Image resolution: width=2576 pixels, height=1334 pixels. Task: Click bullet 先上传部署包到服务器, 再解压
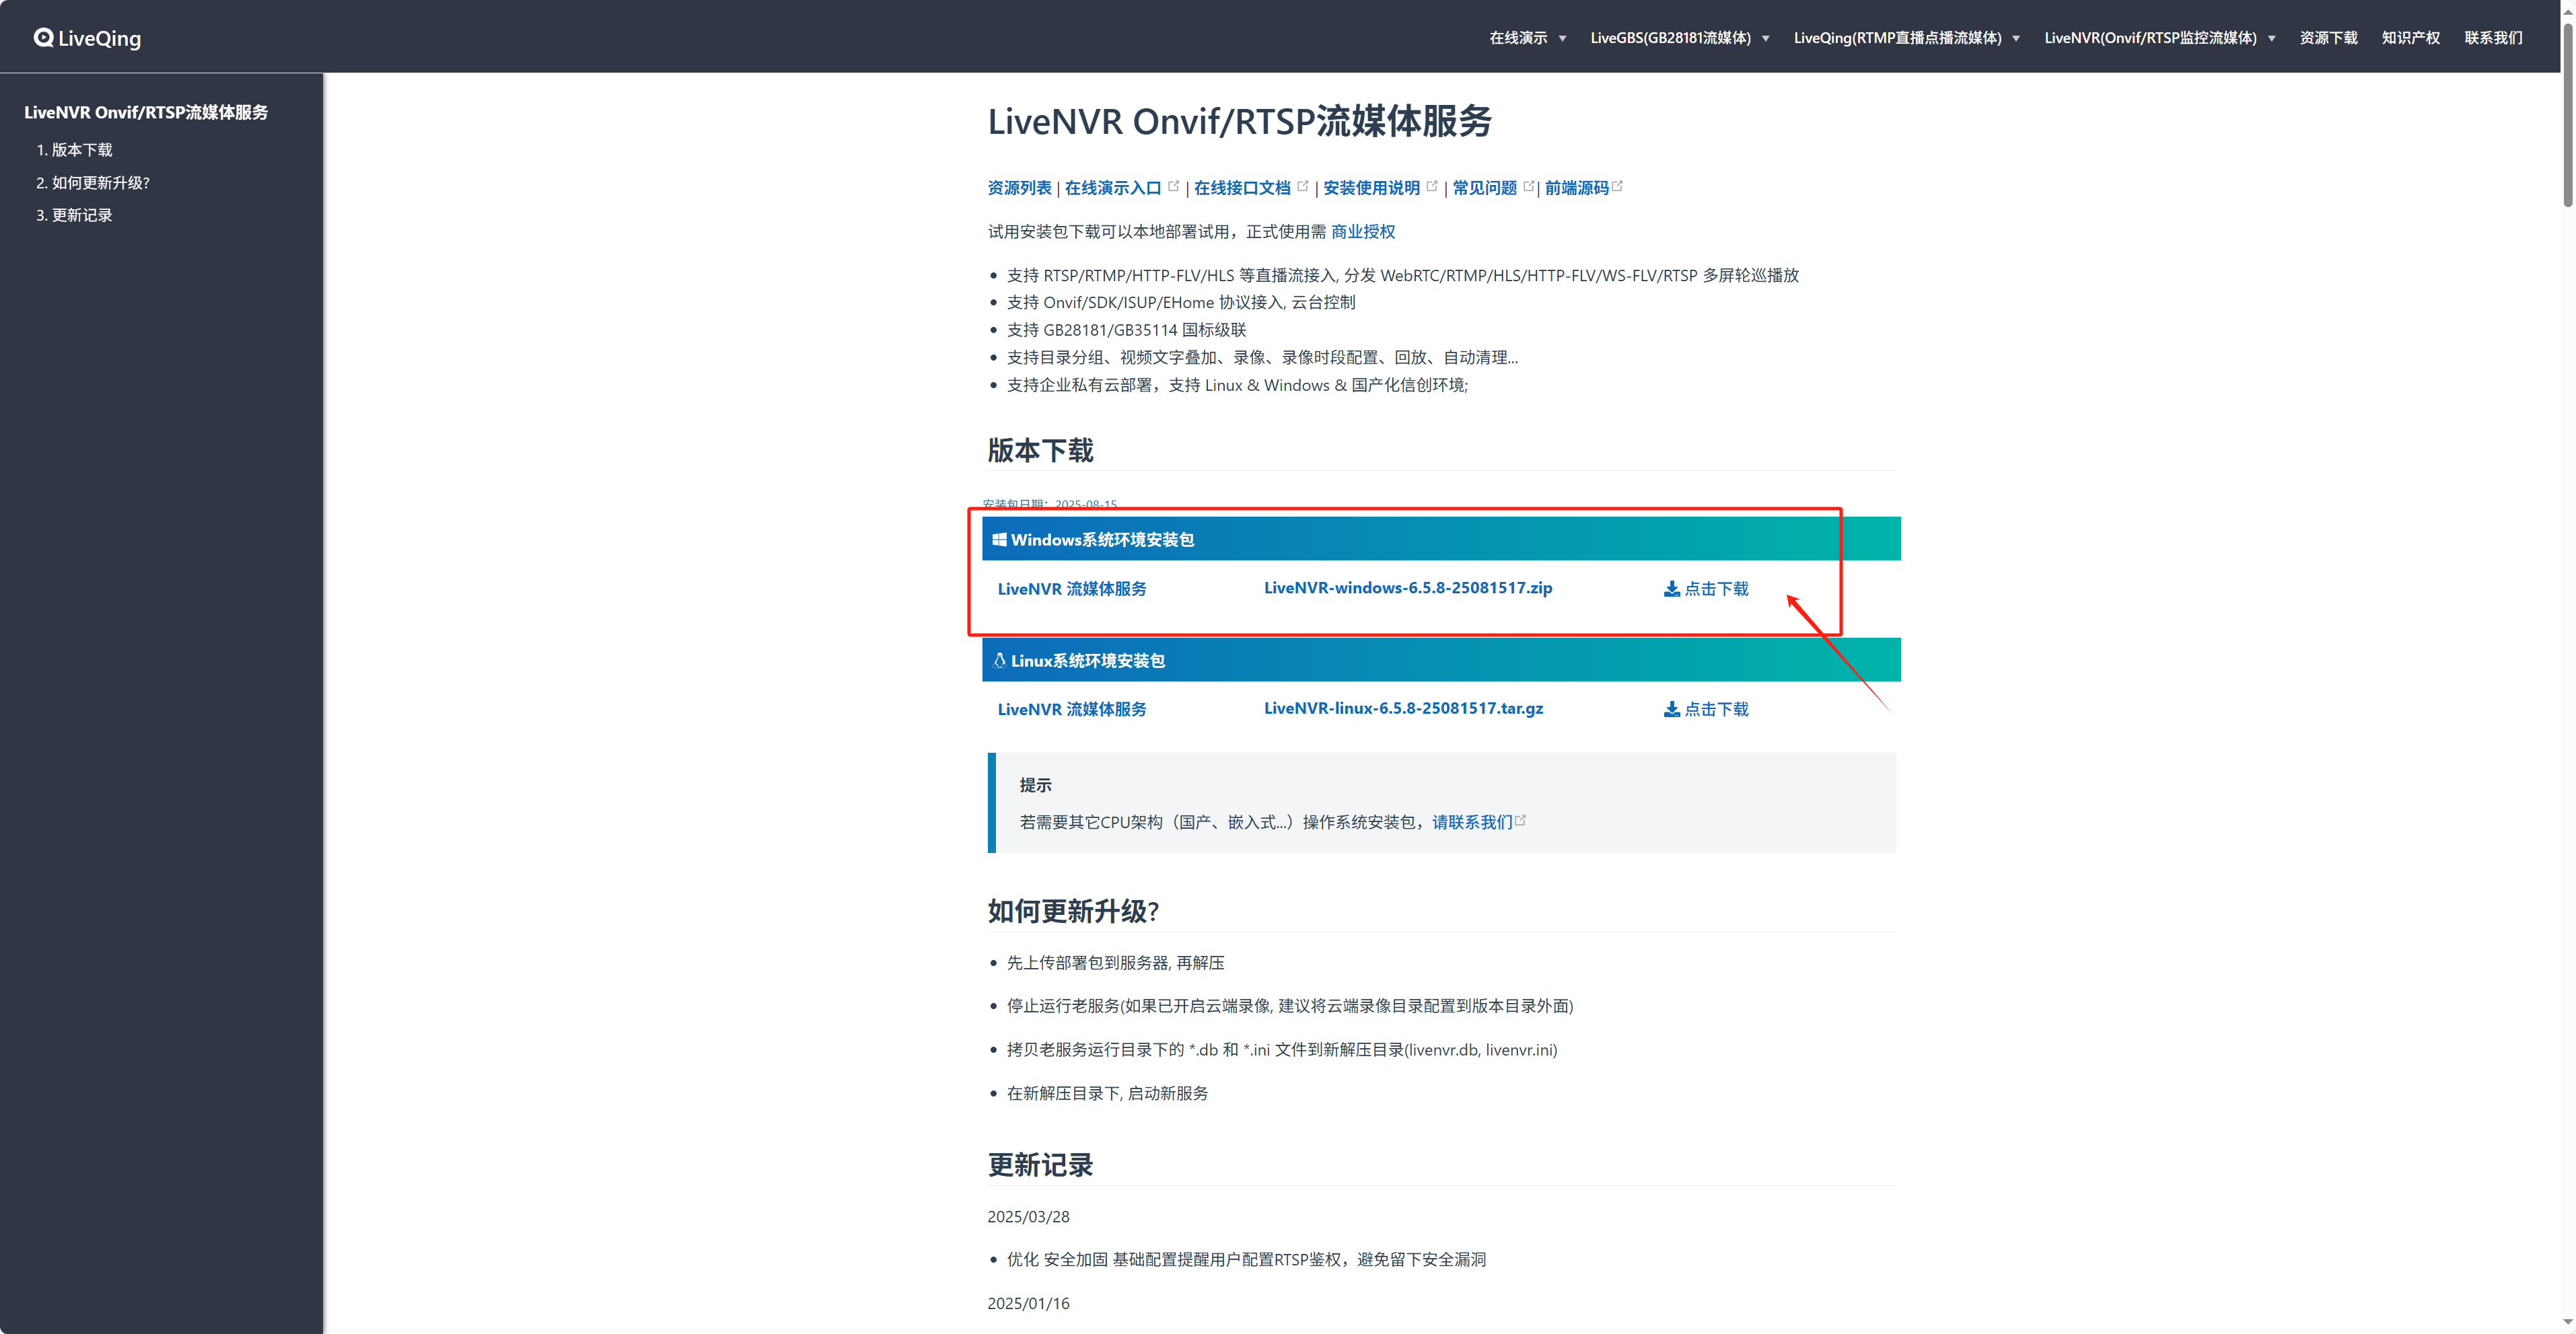[x=1115, y=963]
